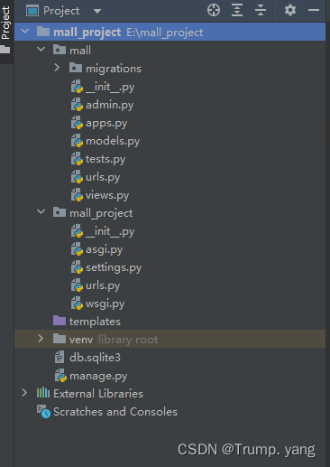The height and width of the screenshot is (467, 330).
Task: Click the E:\mall_project path text
Action: [x=165, y=33]
